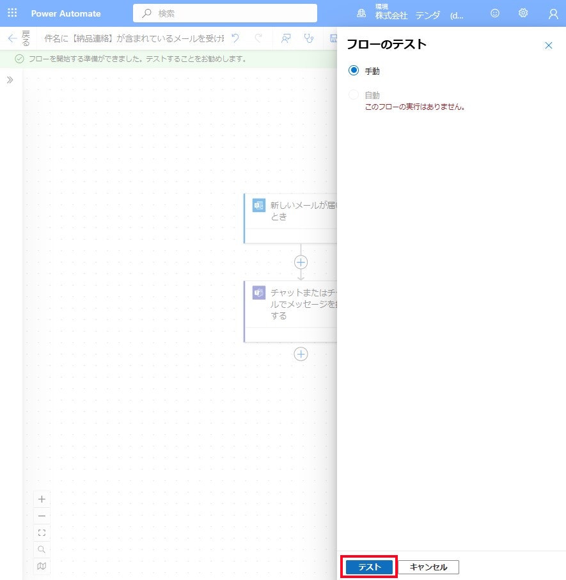566x580 pixels.
Task: Open the feedback smiley icon
Action: (x=495, y=13)
